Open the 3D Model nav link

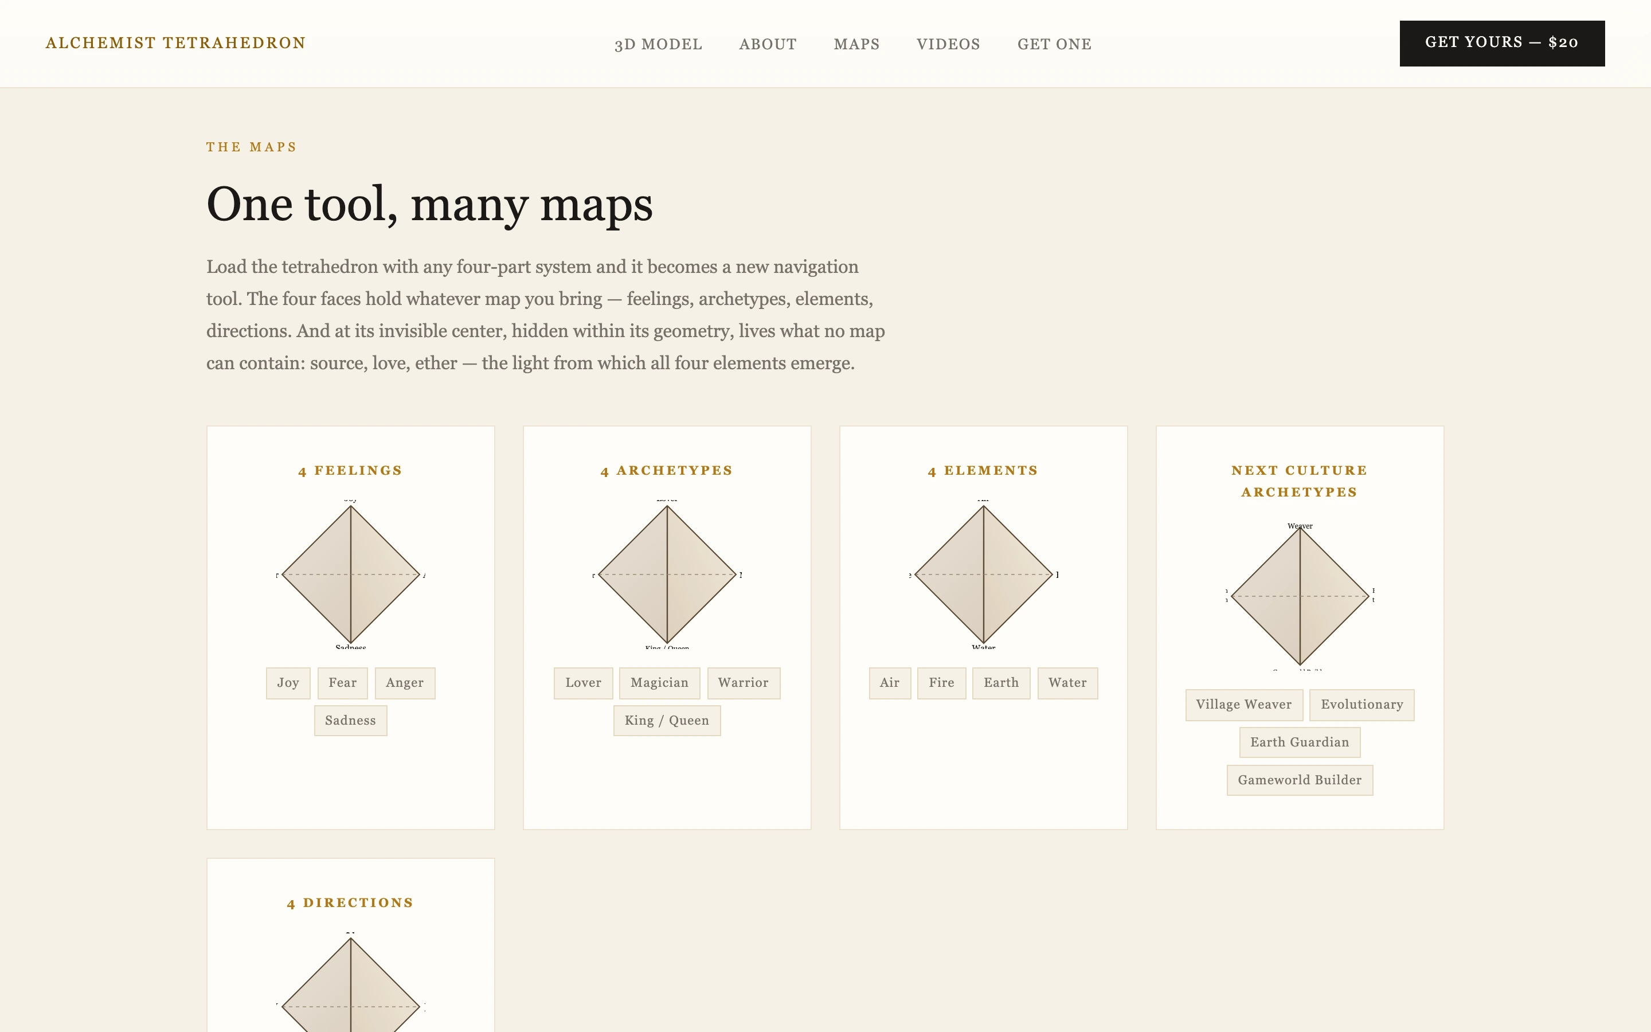pyautogui.click(x=658, y=44)
